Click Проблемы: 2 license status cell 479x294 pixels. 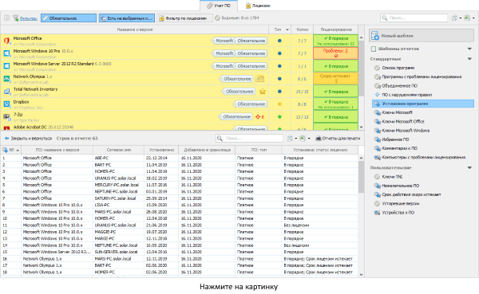click(x=335, y=53)
